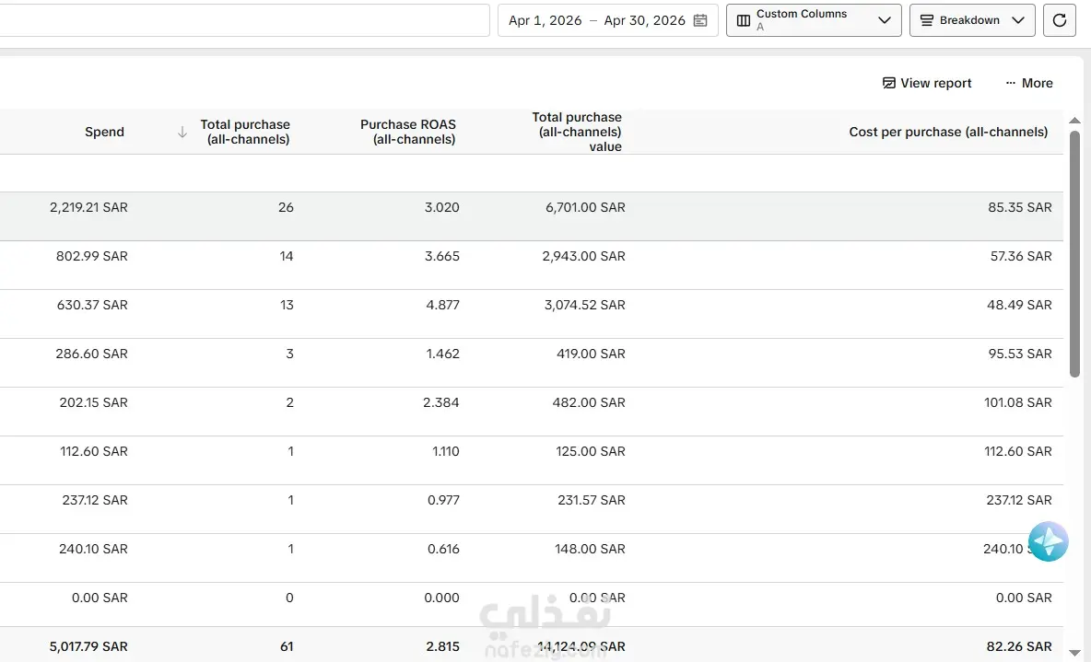
Task: Click Total purchase value column header
Action: [577, 132]
